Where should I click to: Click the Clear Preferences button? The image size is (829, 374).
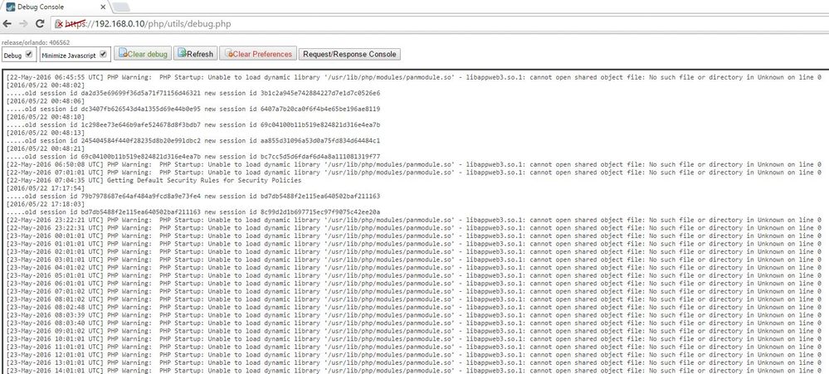(x=257, y=54)
